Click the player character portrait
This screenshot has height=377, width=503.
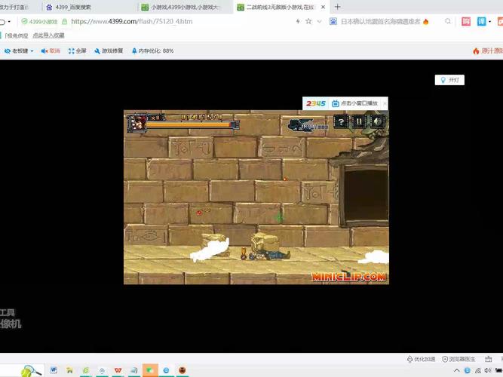(x=138, y=122)
